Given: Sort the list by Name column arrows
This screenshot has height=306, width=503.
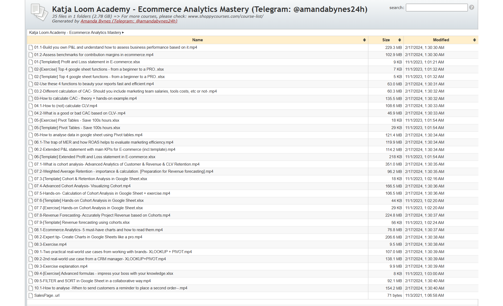Looking at the screenshot, I should coord(364,40).
